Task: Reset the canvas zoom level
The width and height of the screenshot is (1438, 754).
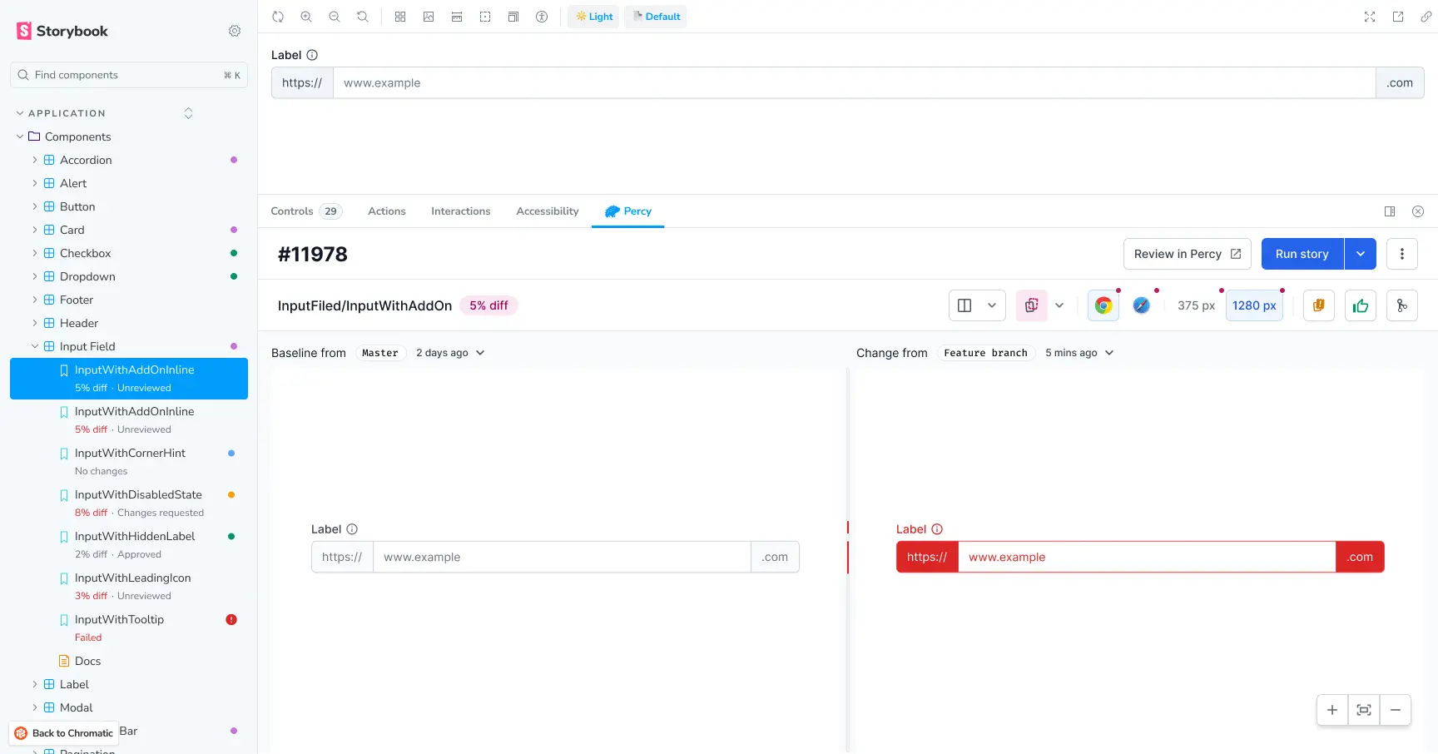Action: 361,16
